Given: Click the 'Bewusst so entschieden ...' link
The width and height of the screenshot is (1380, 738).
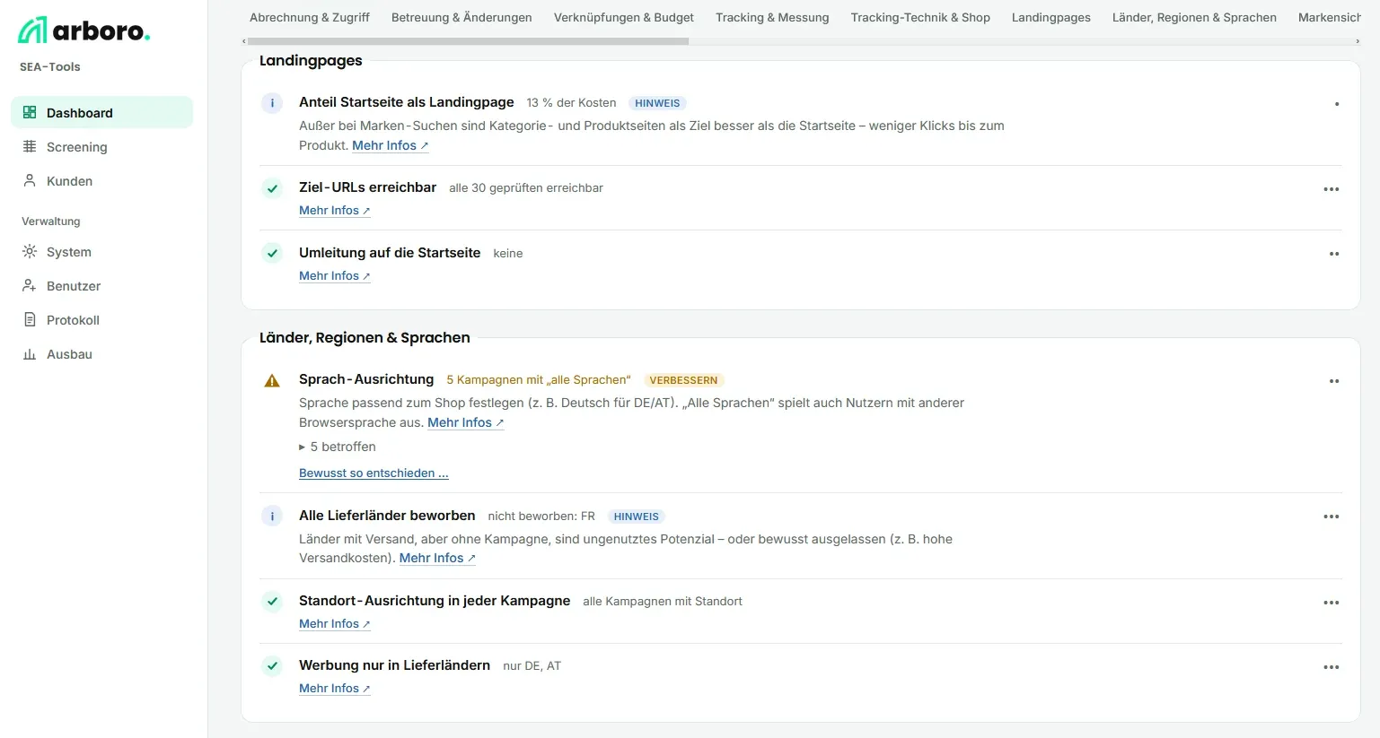Looking at the screenshot, I should [374, 473].
